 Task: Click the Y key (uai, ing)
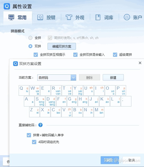tap(78, 90)
